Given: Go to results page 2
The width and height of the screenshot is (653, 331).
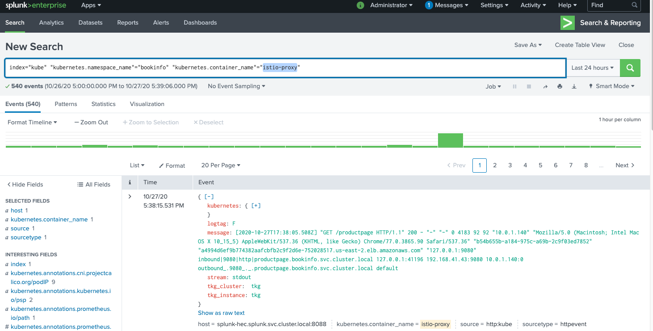Looking at the screenshot, I should (x=495, y=165).
